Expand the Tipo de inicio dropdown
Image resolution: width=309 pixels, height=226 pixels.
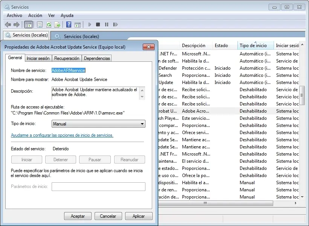click(98, 124)
